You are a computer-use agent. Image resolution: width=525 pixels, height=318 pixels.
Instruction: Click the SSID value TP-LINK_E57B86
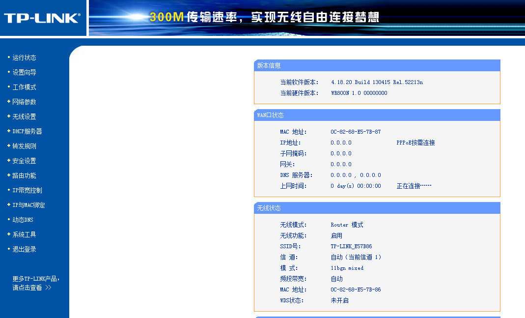pyautogui.click(x=351, y=246)
